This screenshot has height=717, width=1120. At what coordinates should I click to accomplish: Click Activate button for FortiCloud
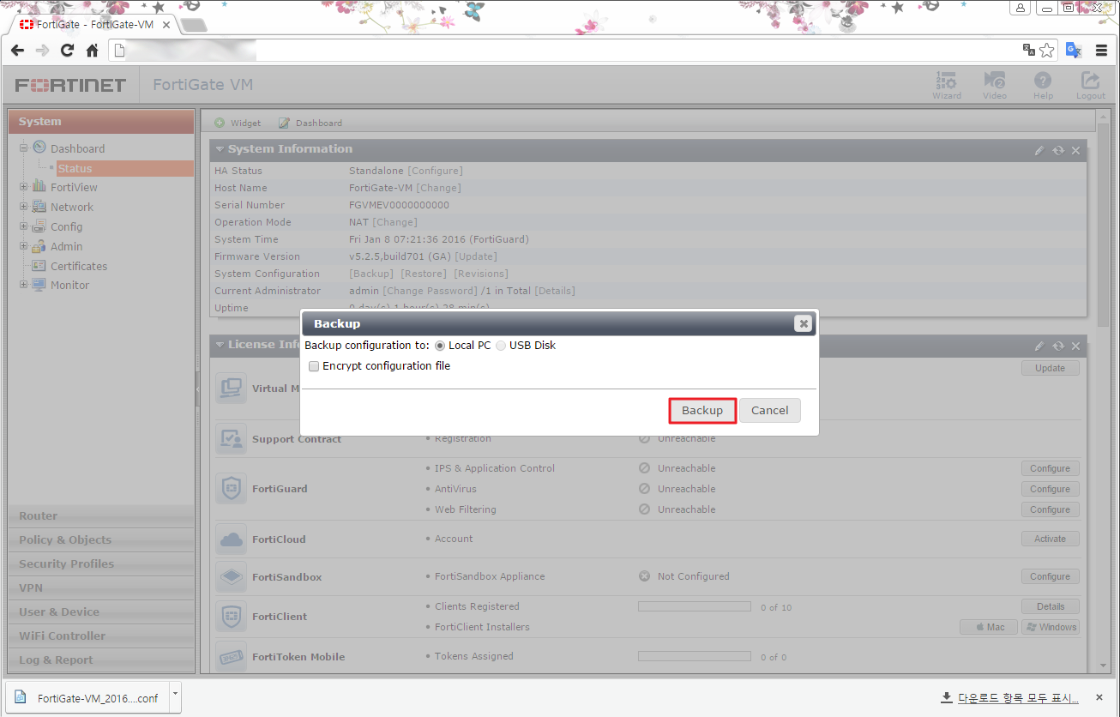pyautogui.click(x=1050, y=539)
